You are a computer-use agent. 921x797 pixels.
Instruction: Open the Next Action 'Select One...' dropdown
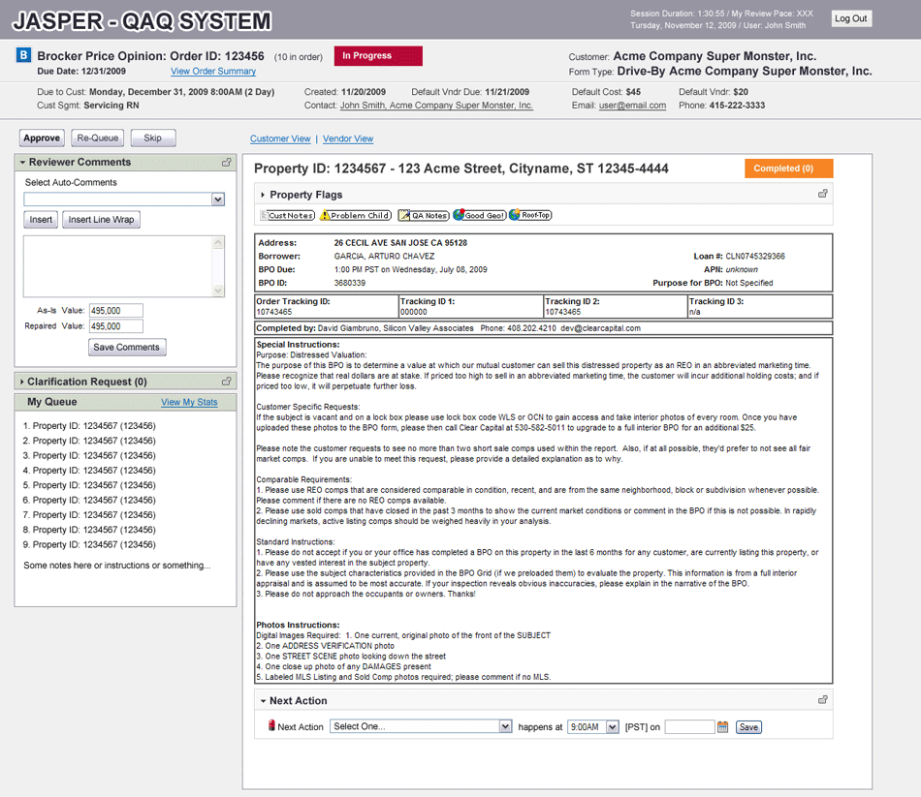point(505,726)
